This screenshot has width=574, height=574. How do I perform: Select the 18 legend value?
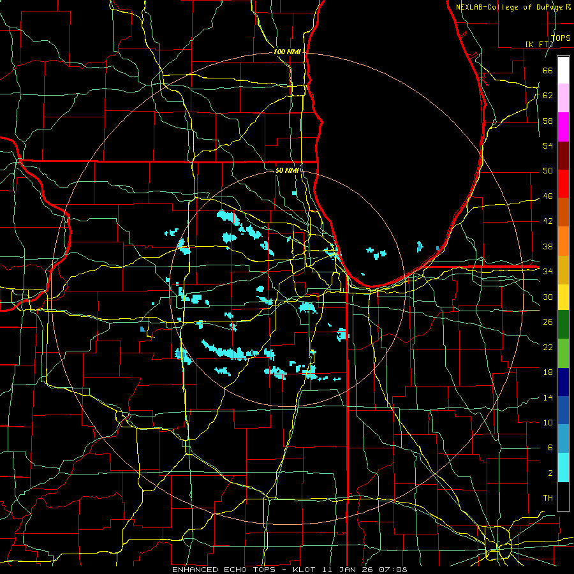click(x=548, y=372)
